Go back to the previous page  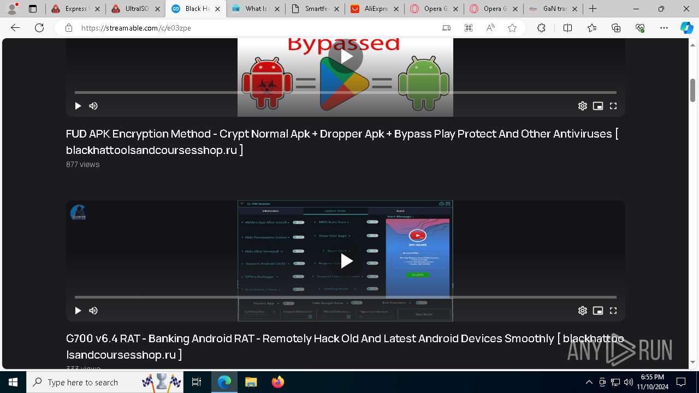pos(15,28)
